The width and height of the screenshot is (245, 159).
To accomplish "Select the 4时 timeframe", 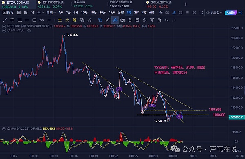I will (x=144, y=13).
